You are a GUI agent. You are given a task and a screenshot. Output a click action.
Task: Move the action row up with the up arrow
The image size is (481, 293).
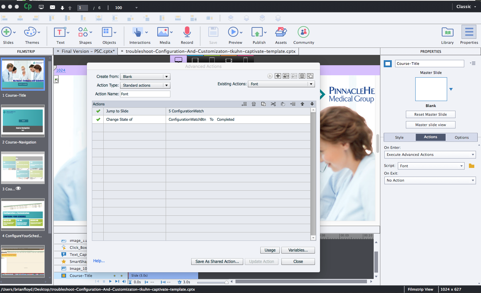(x=302, y=104)
